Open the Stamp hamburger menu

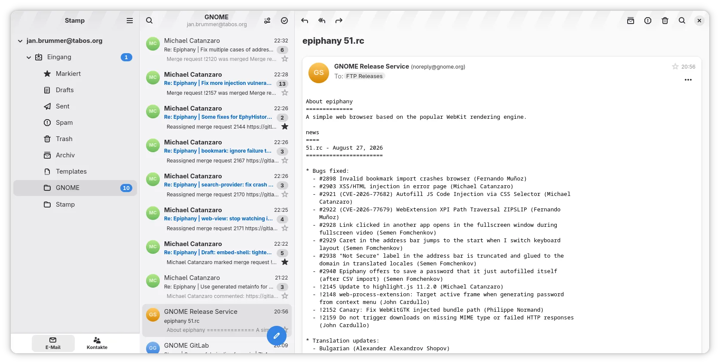tap(130, 21)
